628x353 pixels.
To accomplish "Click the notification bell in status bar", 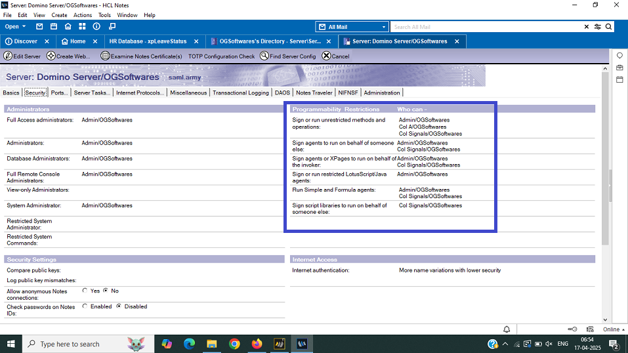I will pos(507,329).
